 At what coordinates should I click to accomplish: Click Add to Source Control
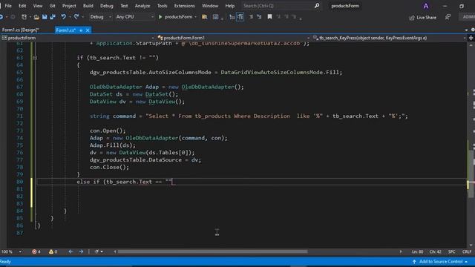click(440, 262)
